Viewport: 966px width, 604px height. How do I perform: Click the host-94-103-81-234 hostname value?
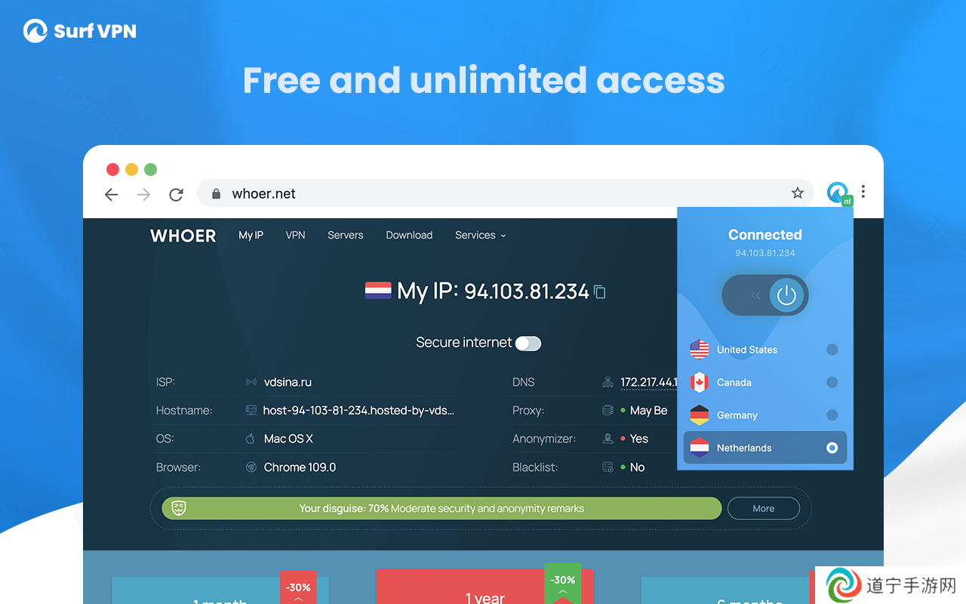(x=358, y=411)
